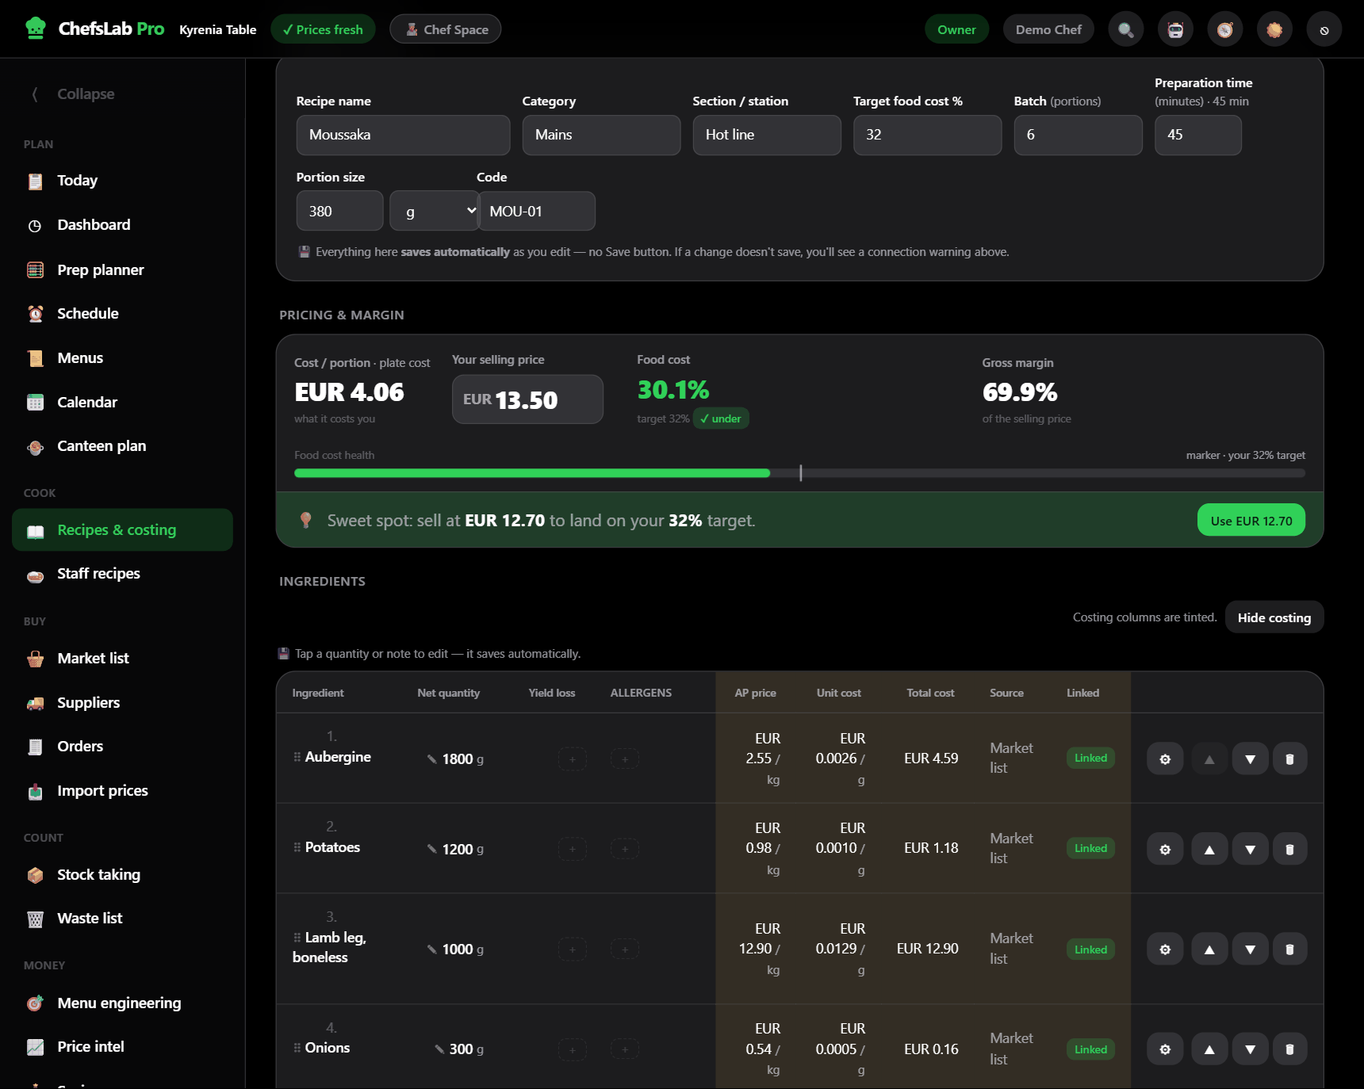Add yield loss for Onions

[x=573, y=1049]
